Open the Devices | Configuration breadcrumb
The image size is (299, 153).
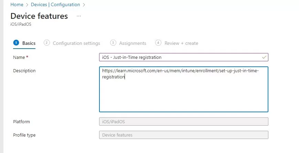(x=55, y=5)
